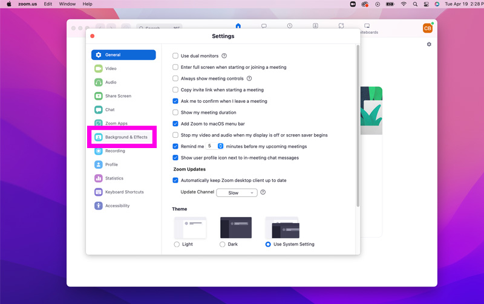The width and height of the screenshot is (484, 304).
Task: Show help for Update Channel
Action: (x=263, y=192)
